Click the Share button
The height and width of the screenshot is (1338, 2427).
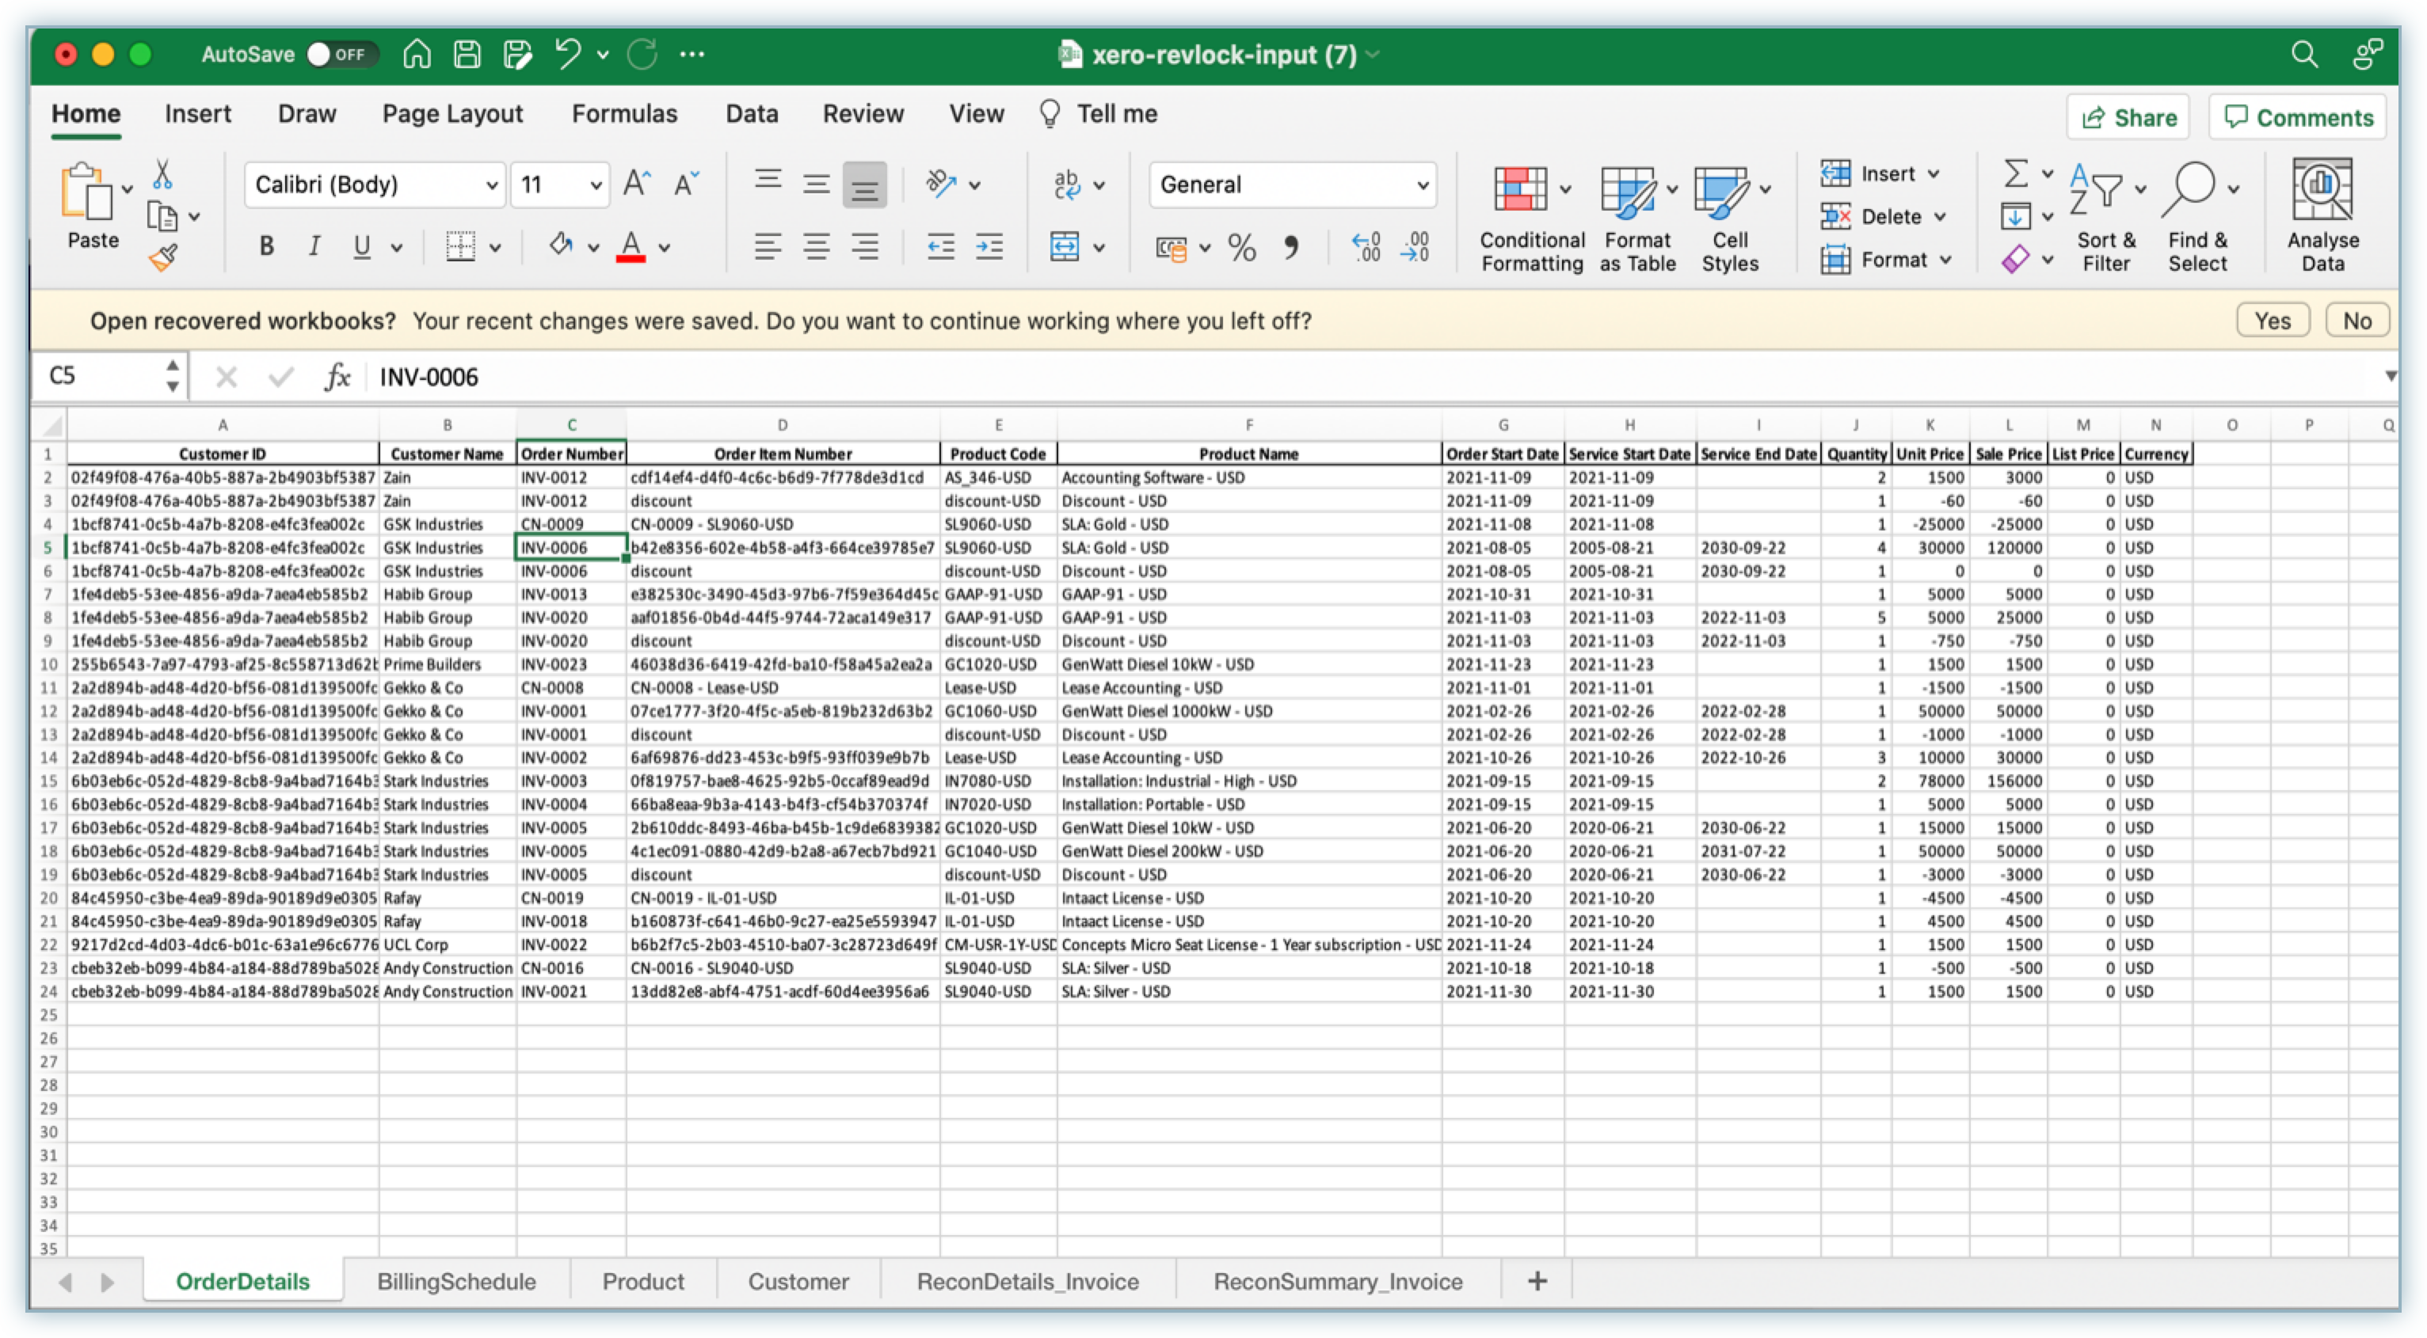[2128, 118]
